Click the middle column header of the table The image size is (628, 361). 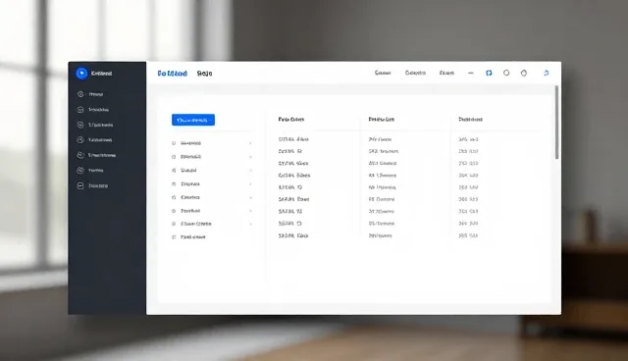382,120
